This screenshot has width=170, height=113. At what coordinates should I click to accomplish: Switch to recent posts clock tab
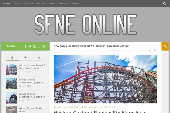[x=12, y=58]
